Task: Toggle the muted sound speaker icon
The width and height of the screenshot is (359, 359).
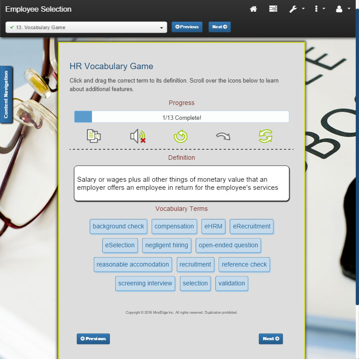Action: pos(137,136)
